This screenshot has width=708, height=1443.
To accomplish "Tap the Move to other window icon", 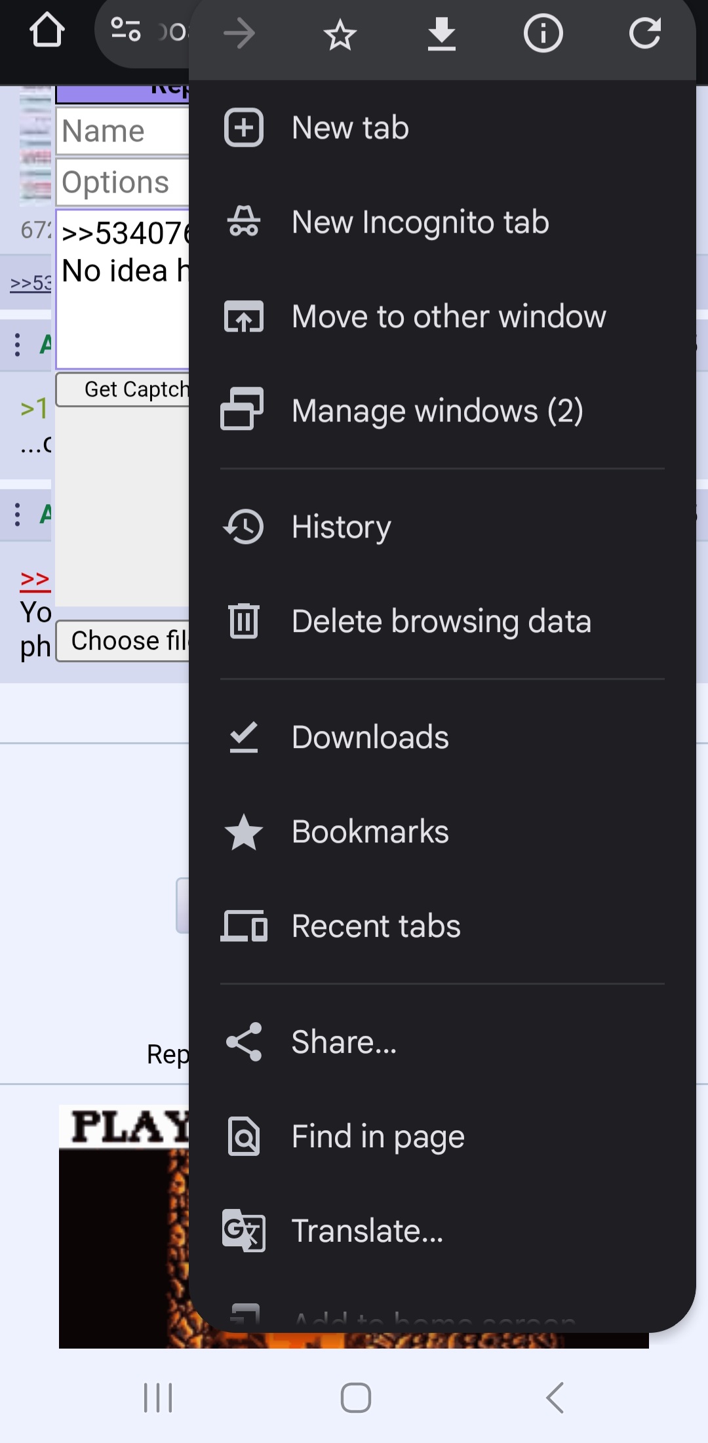I will (244, 316).
